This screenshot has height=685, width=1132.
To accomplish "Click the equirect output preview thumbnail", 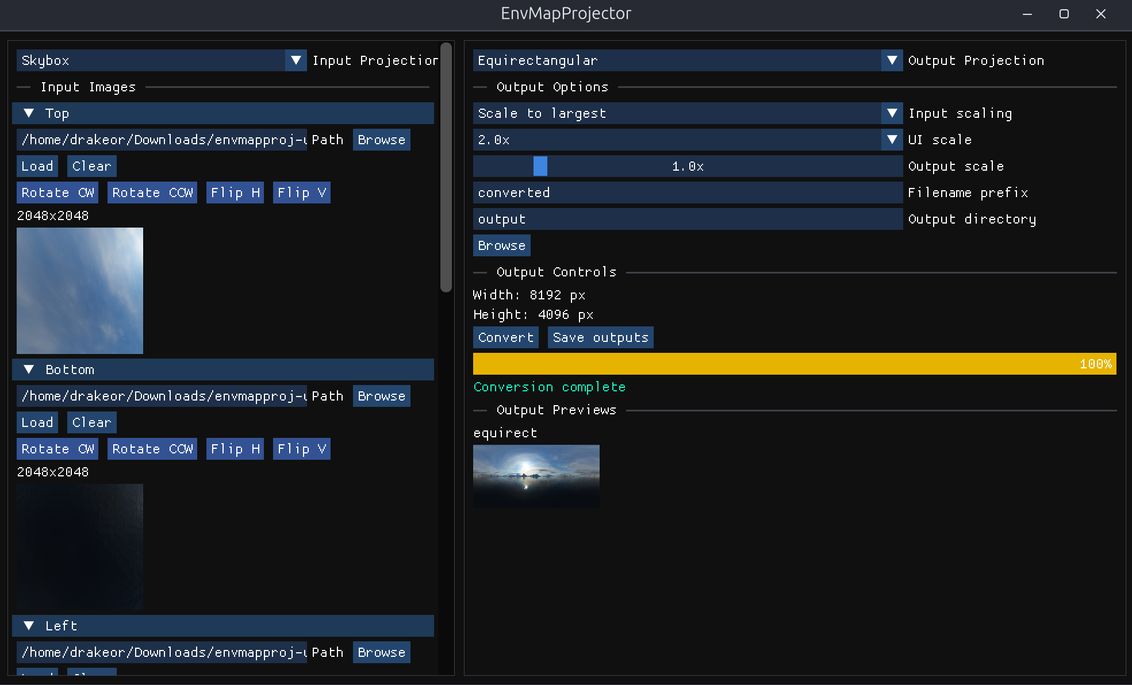I will coord(536,476).
